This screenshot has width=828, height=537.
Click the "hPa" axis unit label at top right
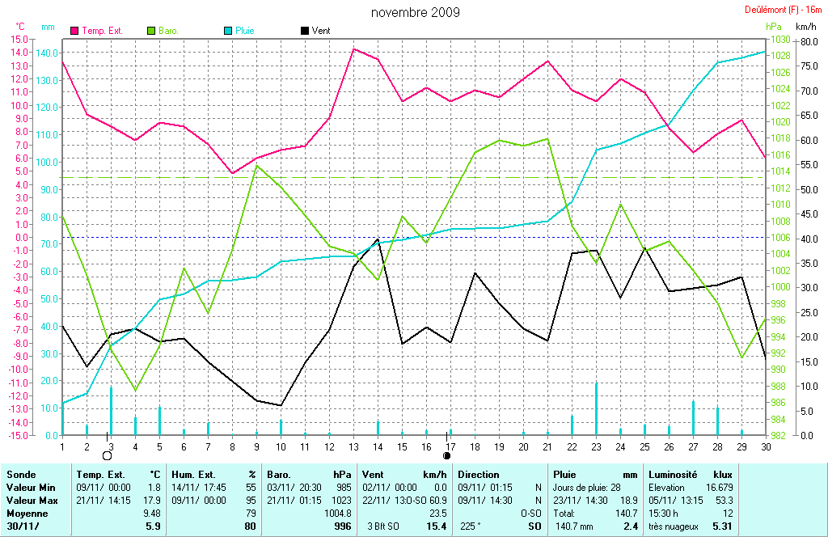774,27
